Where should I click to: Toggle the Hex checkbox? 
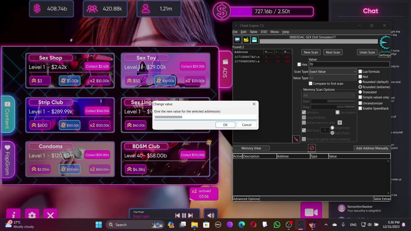(x=299, y=65)
